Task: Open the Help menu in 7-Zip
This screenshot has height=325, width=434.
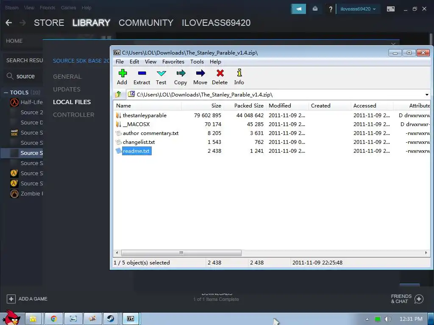Action: (215, 62)
